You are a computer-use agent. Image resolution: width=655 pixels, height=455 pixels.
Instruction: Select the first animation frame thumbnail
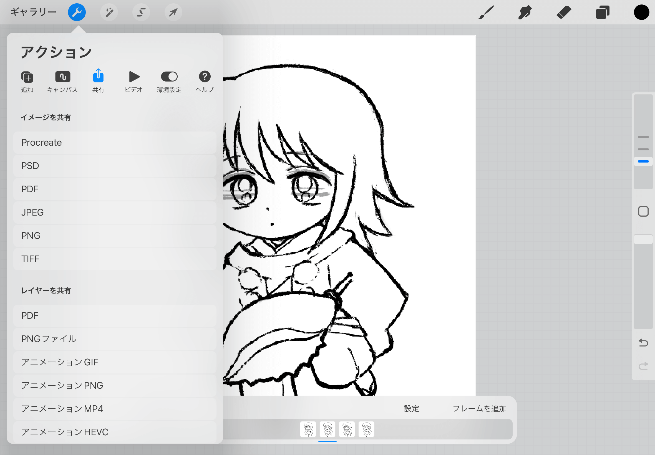[x=308, y=429]
